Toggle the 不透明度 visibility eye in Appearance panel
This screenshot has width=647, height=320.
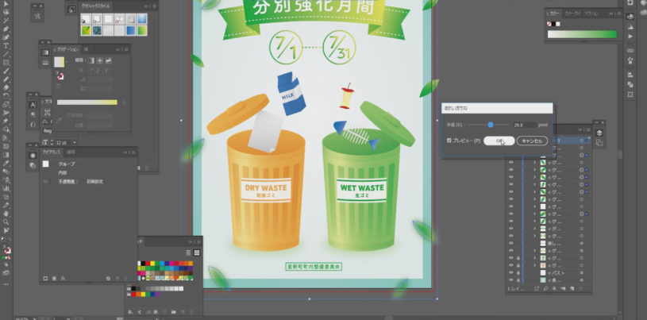(x=46, y=182)
